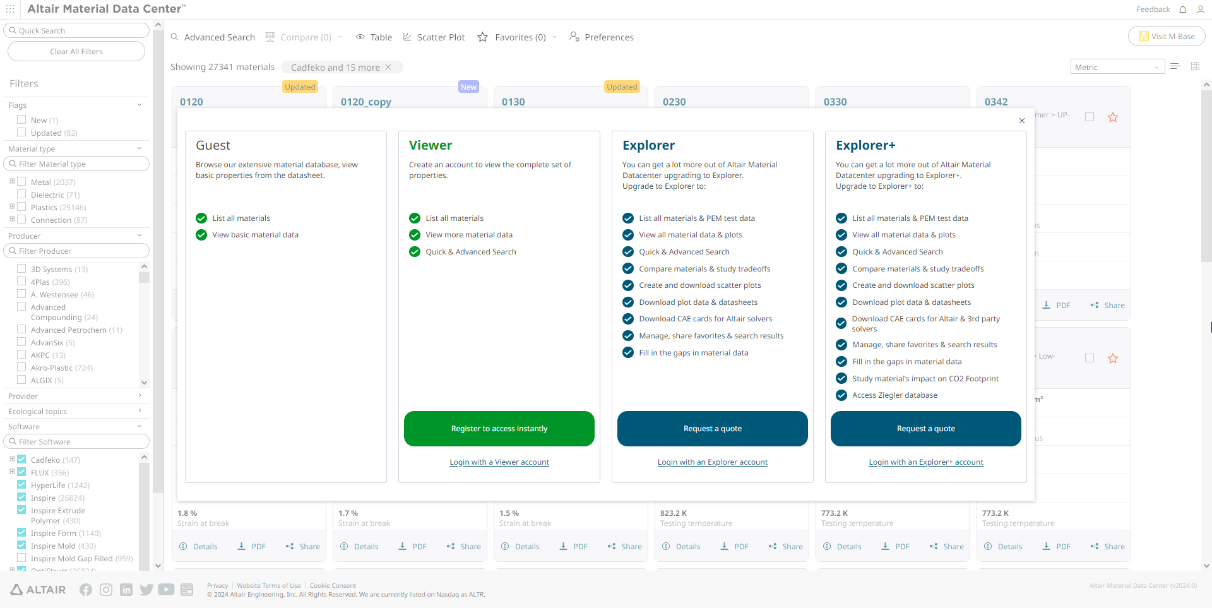The image size is (1212, 608).
Task: Click Request a quote under Explorer
Action: click(x=713, y=429)
